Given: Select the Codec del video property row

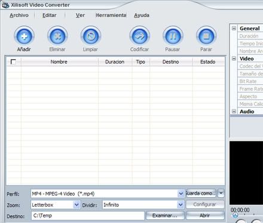Looking at the screenshot, I should 250,66.
